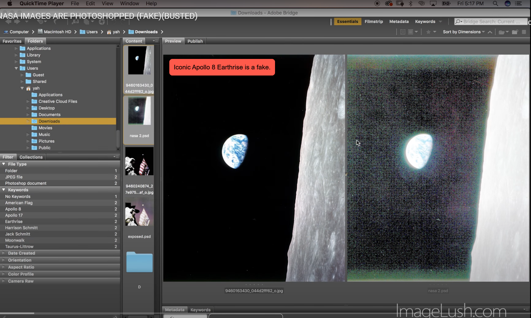
Task: Open Spotlight search magnifier in menu bar
Action: coord(495,3)
